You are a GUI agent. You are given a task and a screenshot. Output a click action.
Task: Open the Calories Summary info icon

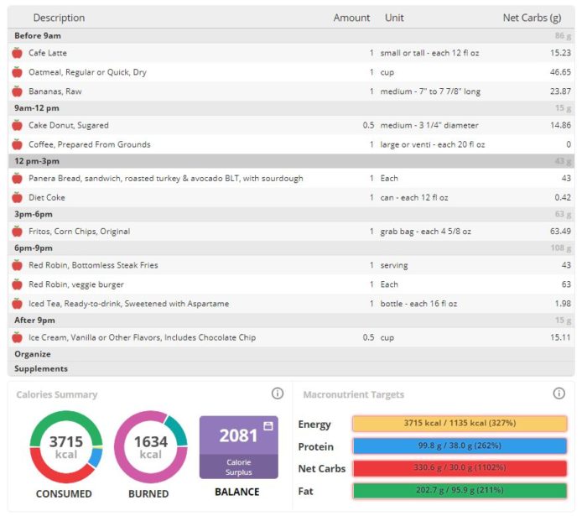pyautogui.click(x=278, y=394)
